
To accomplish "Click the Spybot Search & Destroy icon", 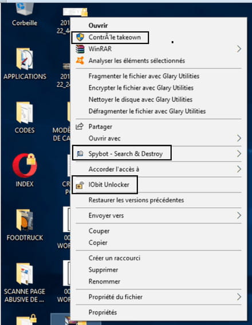I will pyautogui.click(x=80, y=153).
